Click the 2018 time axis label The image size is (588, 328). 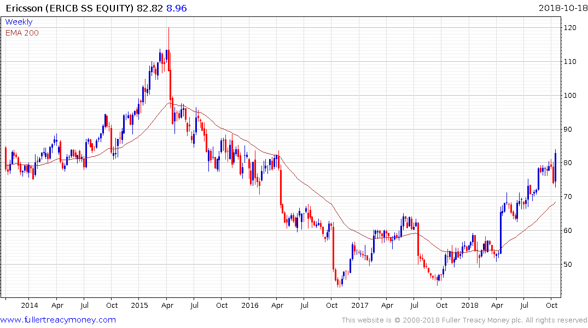[469, 305]
